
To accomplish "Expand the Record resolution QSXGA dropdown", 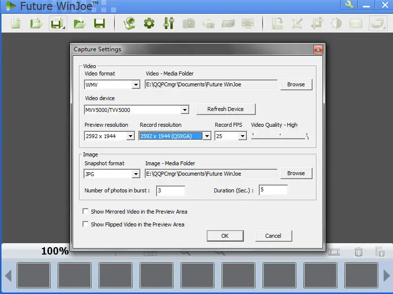I will click(207, 136).
